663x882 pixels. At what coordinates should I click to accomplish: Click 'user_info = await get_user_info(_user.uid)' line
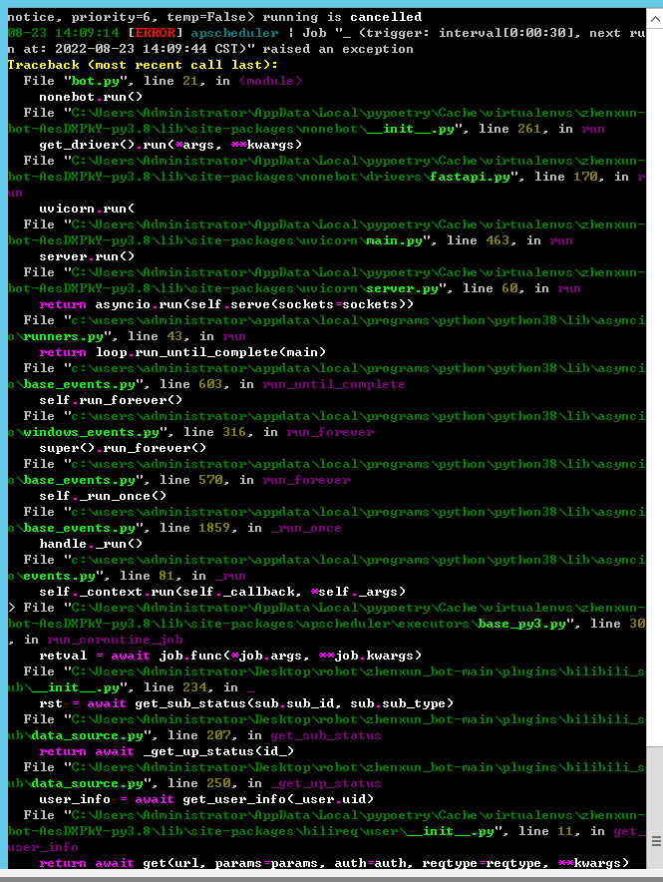coord(206,799)
